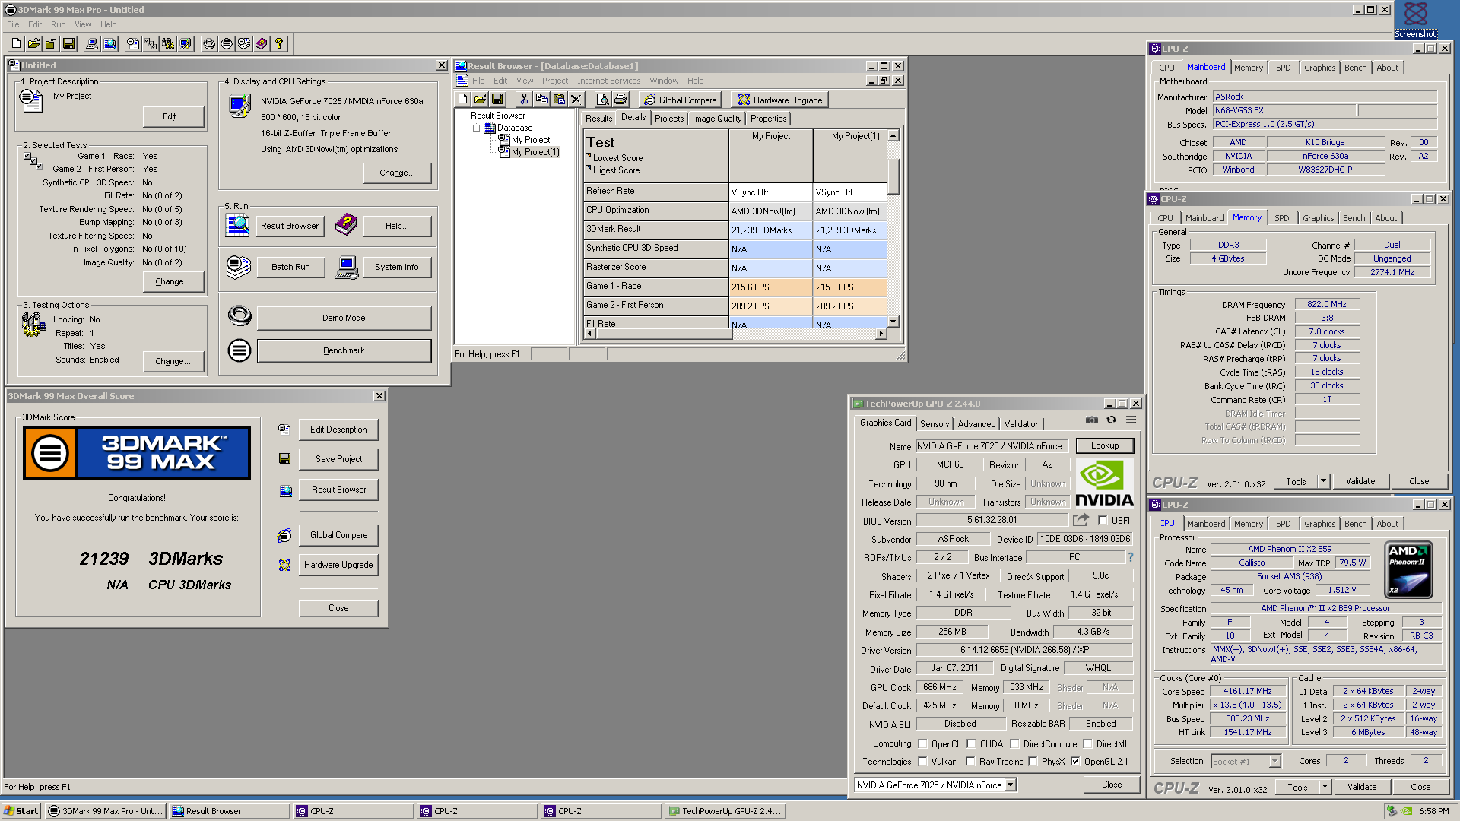Switch to Image Quality tab in Result Browser
Viewport: 1460px width, 821px height.
coord(716,119)
